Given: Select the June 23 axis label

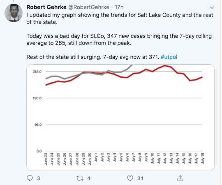Looking at the screenshot, I should [x=46, y=159].
